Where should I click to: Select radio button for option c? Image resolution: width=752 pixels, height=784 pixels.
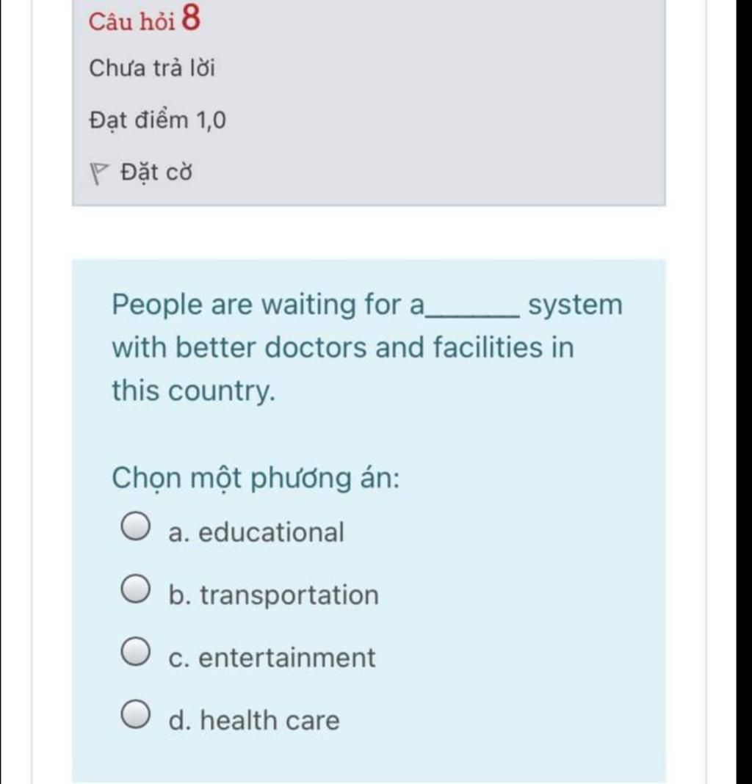(135, 652)
